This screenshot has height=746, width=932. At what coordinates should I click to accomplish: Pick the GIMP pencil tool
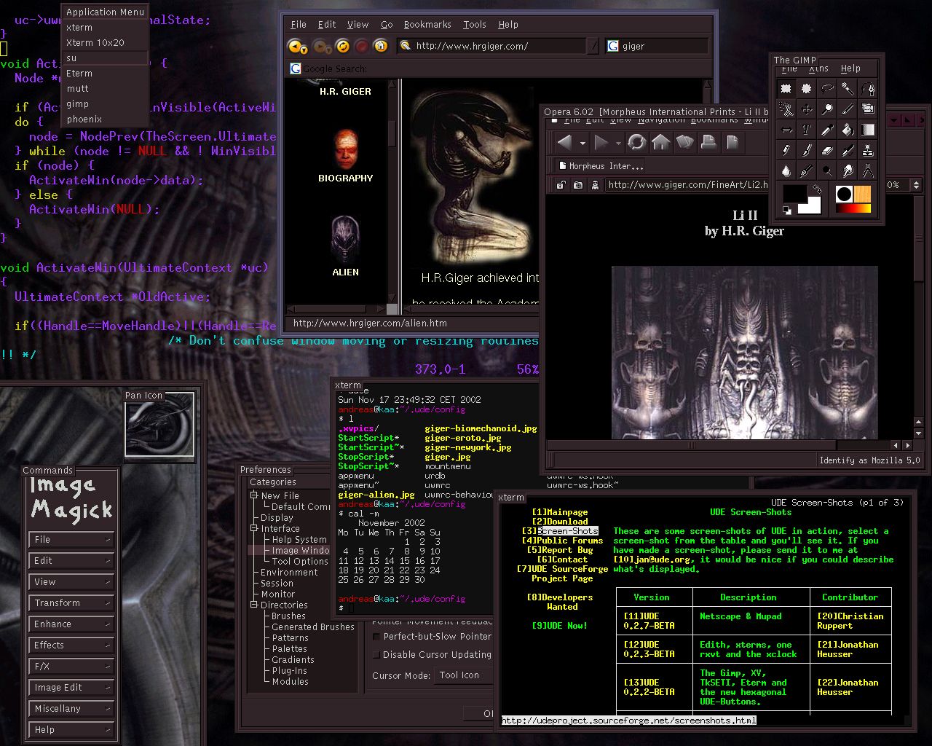pyautogui.click(x=786, y=150)
